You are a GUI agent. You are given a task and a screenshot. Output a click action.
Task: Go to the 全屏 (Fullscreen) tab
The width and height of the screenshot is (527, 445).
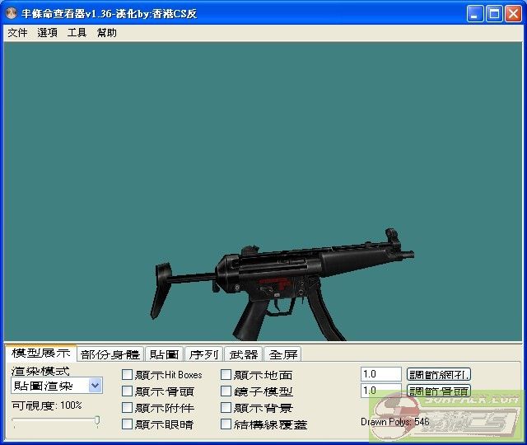(x=282, y=354)
